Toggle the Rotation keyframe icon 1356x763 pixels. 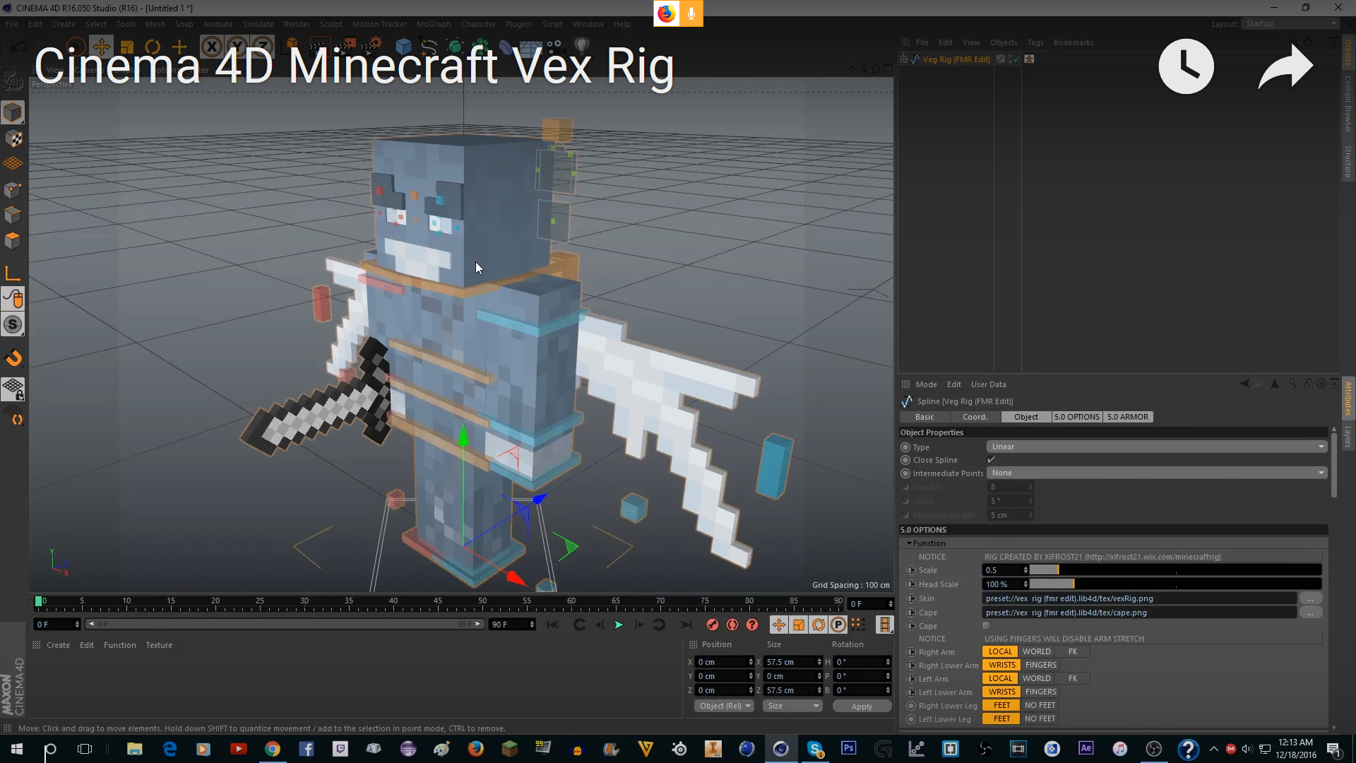[818, 625]
